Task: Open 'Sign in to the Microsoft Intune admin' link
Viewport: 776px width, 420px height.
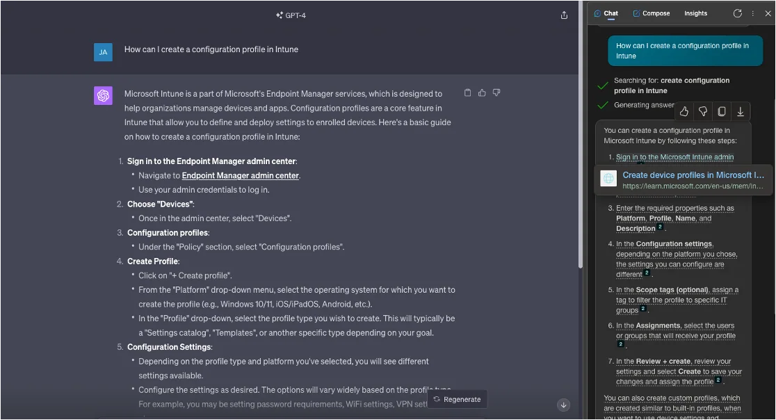Action: 674,157
